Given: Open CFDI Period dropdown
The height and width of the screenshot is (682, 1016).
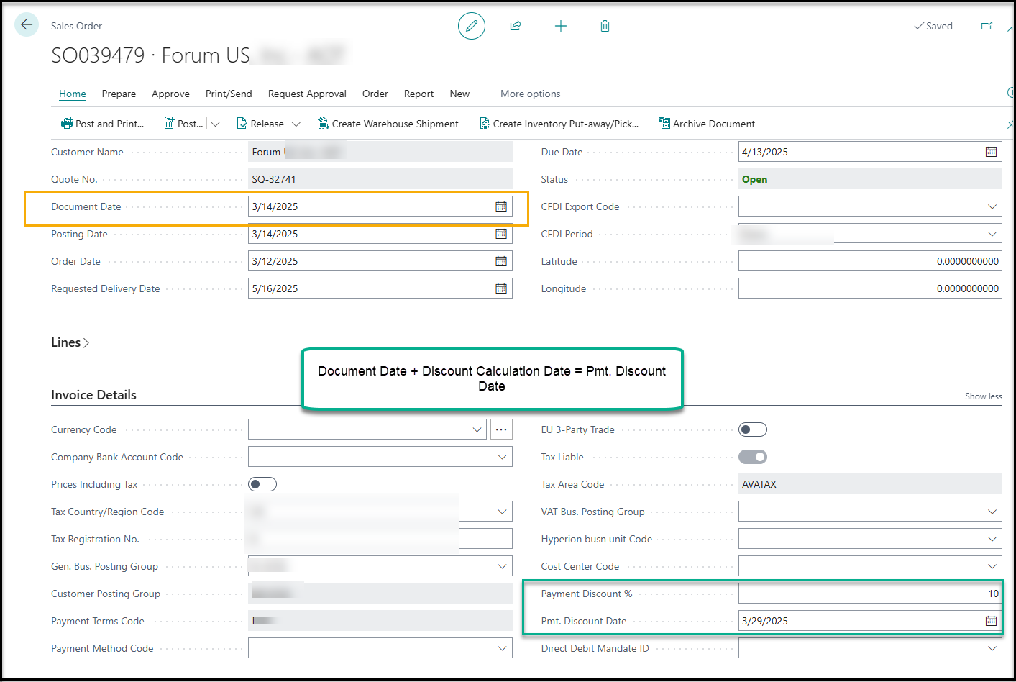Looking at the screenshot, I should click(x=992, y=234).
